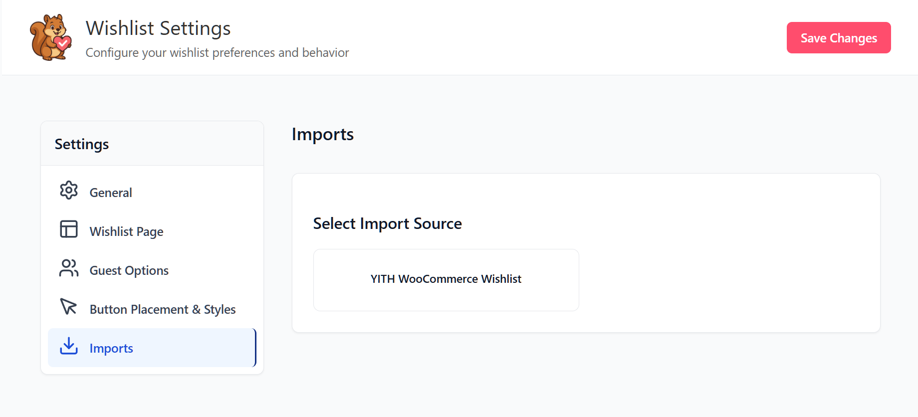Click the layout icon beside Wishlist Page

point(69,229)
